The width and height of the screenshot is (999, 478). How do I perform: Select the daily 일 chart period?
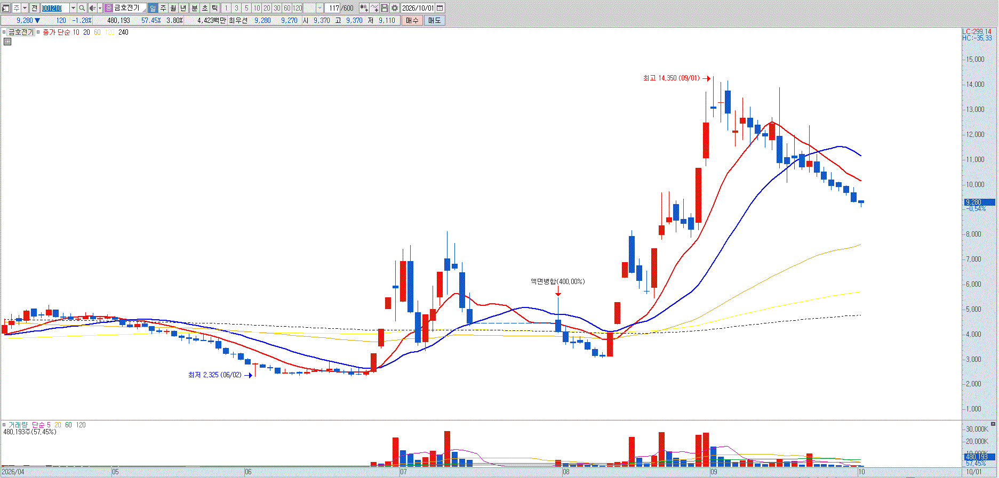(x=153, y=8)
